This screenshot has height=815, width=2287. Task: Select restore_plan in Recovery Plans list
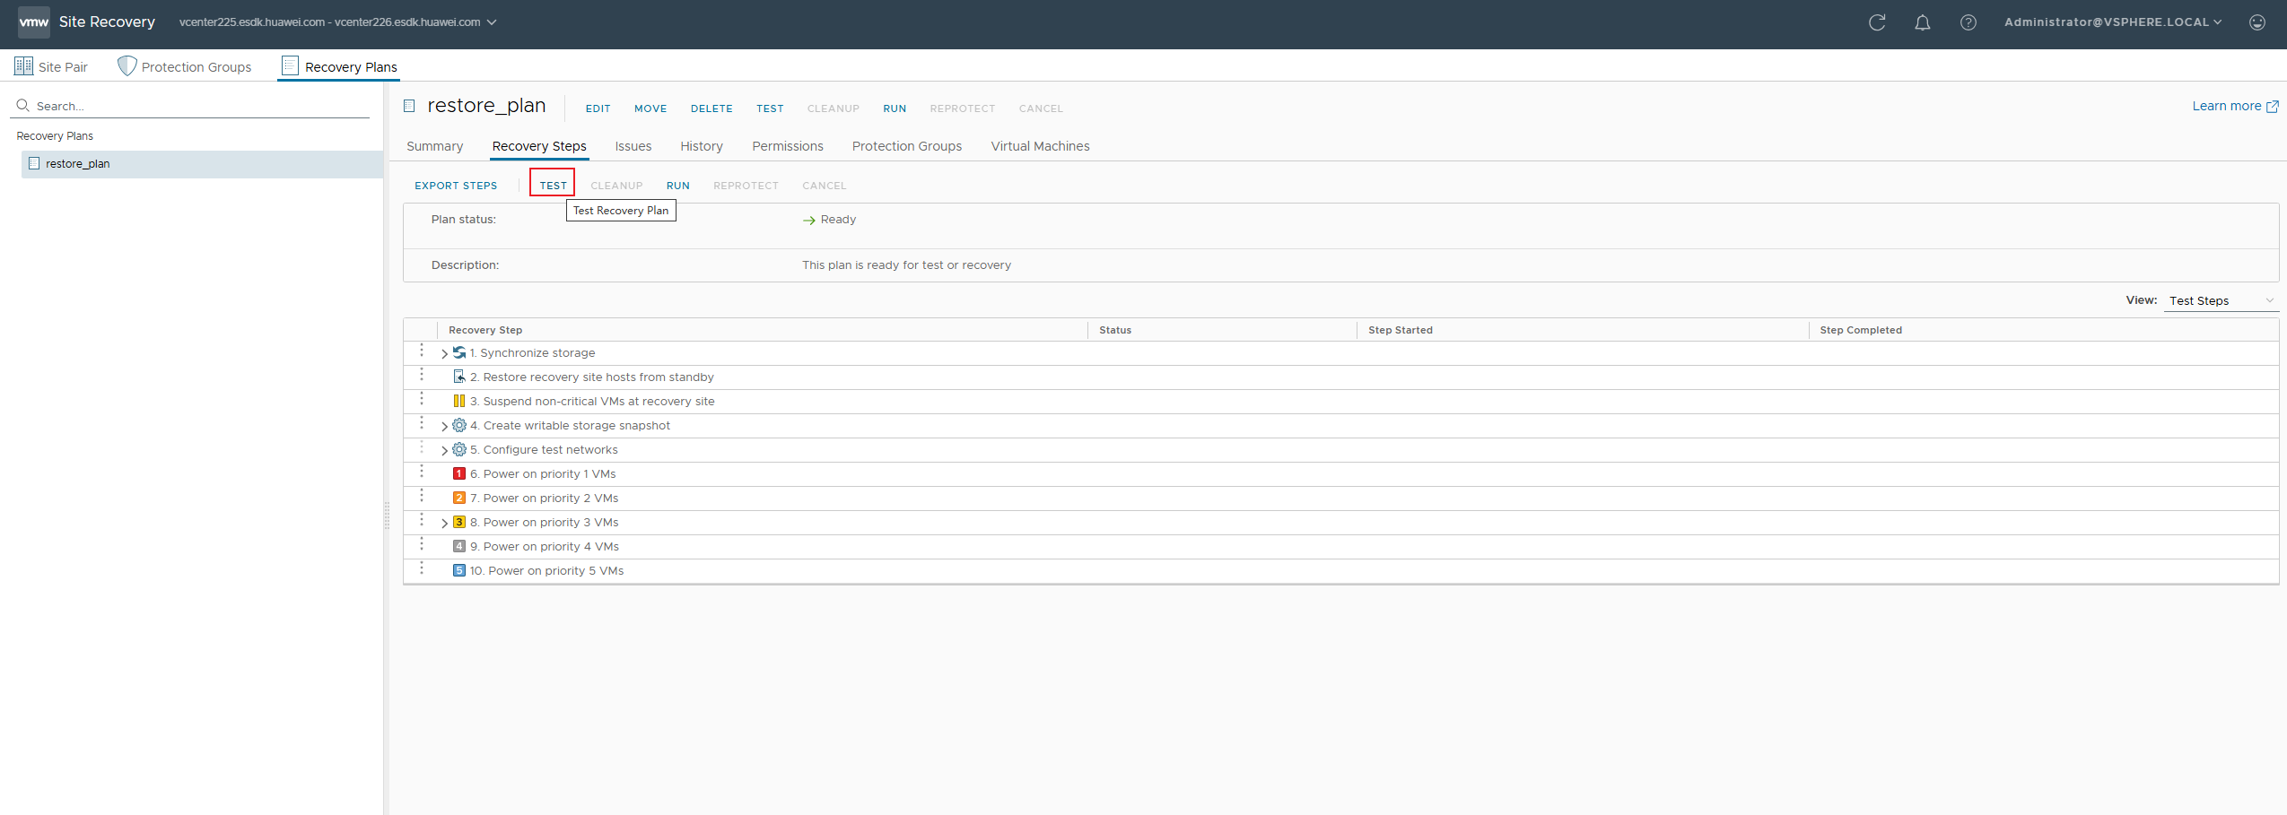point(202,164)
